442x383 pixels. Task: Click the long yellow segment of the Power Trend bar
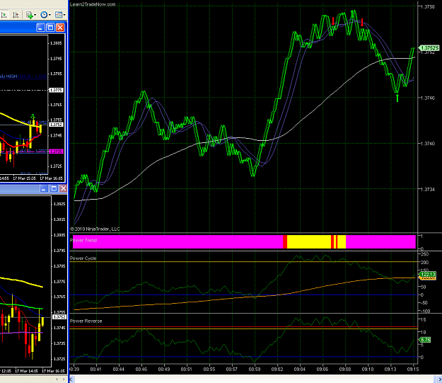(309, 241)
